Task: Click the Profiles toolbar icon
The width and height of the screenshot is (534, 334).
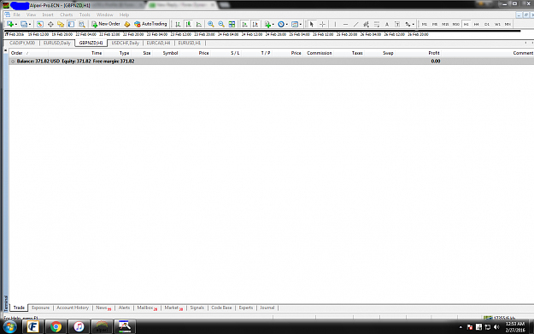Action: [24, 24]
